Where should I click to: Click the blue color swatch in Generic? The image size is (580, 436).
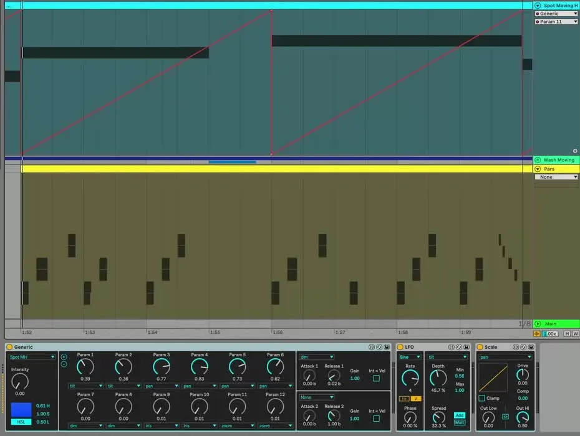pyautogui.click(x=20, y=410)
